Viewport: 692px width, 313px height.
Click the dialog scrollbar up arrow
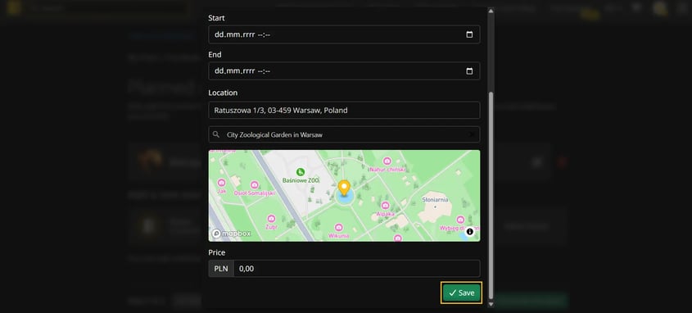[491, 11]
